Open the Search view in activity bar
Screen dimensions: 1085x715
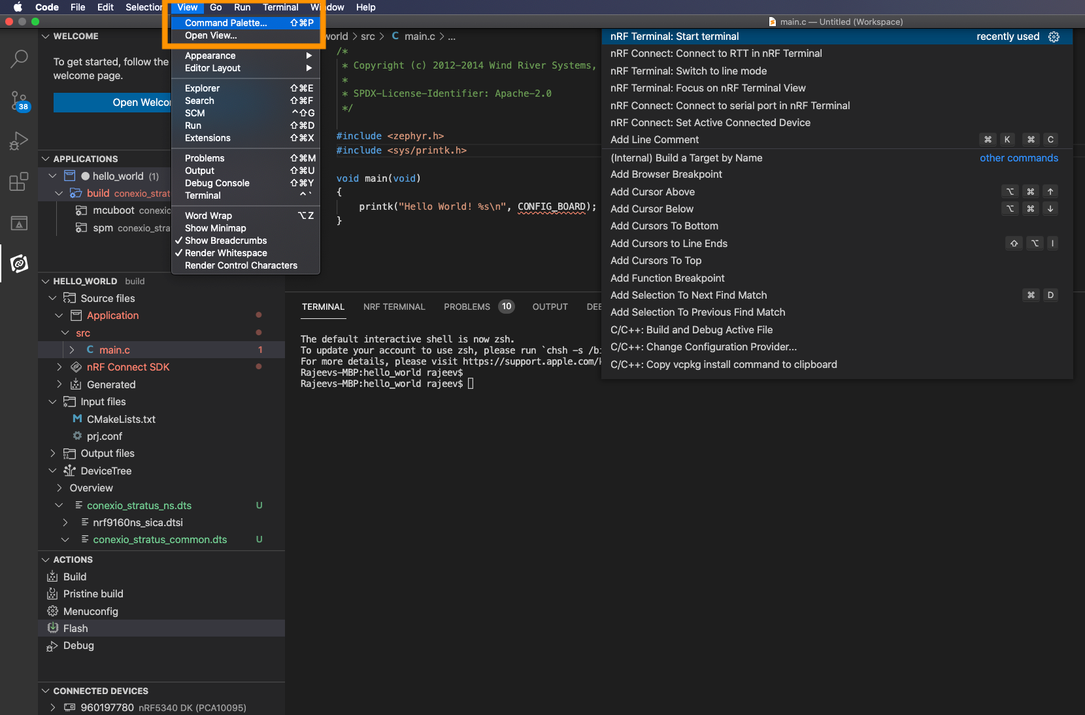(19, 59)
